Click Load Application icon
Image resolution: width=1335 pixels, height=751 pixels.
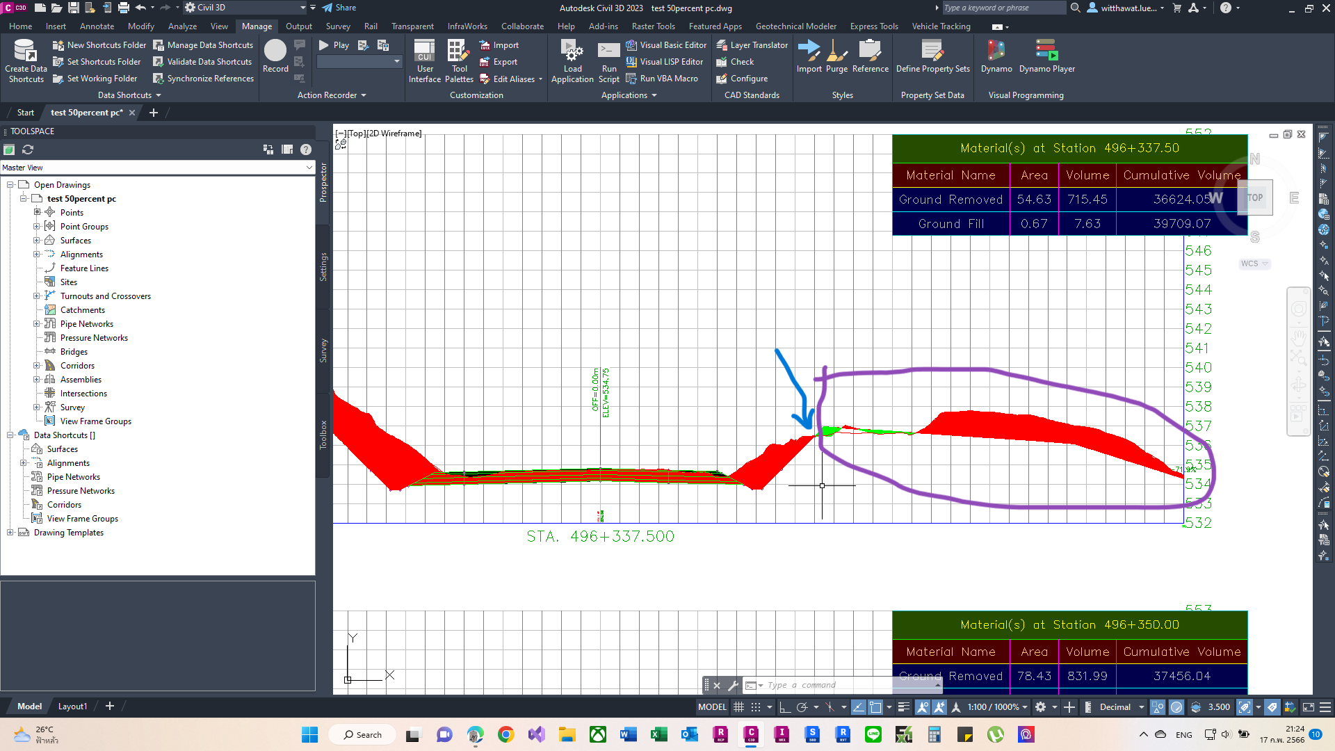(572, 61)
